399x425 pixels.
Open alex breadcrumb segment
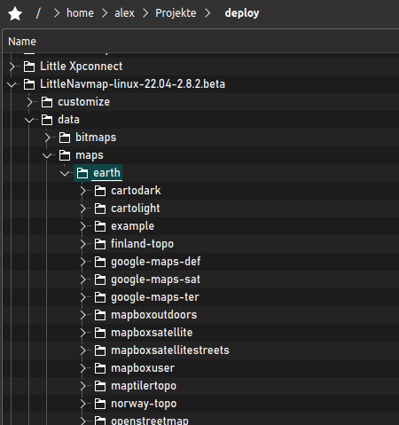tap(124, 13)
